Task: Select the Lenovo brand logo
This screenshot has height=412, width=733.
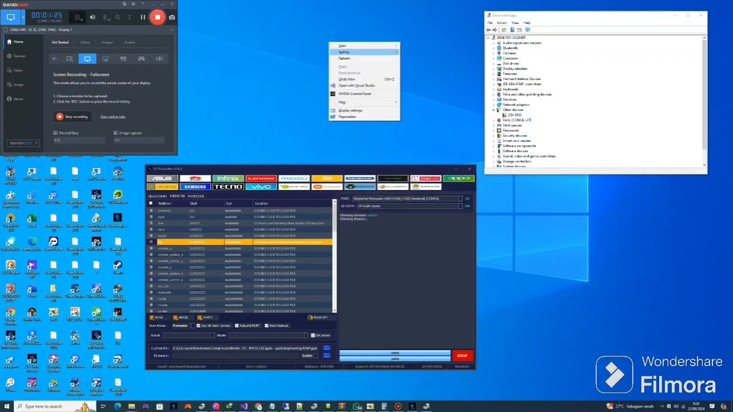Action: click(x=261, y=179)
